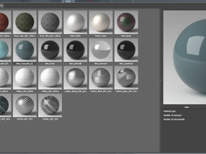Select the Carbon_Bare_C01 reflective sphere
Image resolution: width=206 pixels, height=154 pixels.
point(126,78)
